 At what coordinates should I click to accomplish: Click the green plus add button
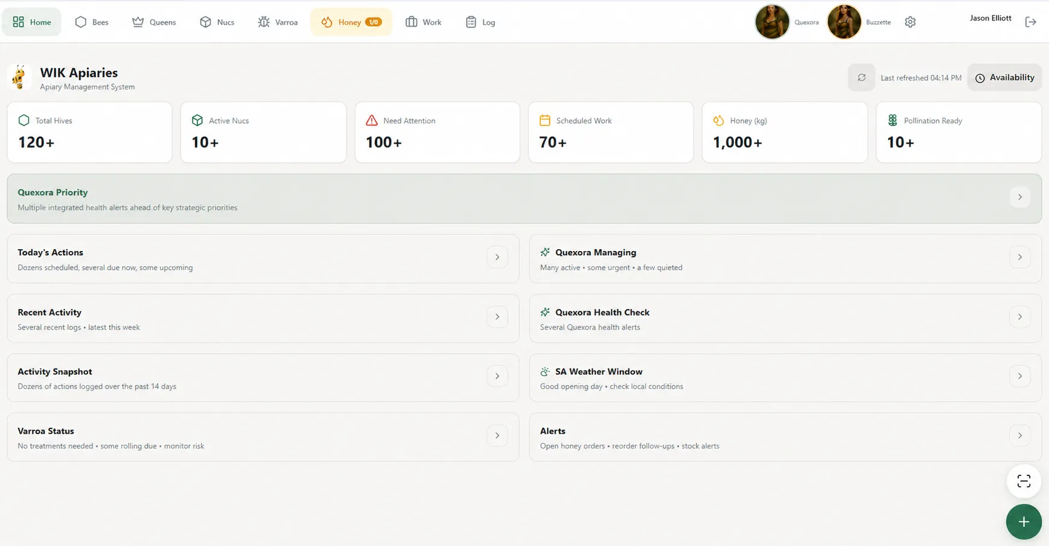(x=1024, y=522)
